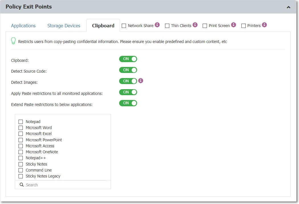The width and height of the screenshot is (299, 204).
Task: Check the Microsoft Access checkbox
Action: 21,146
